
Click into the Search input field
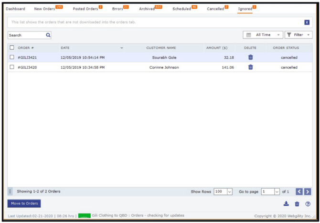click(x=27, y=35)
